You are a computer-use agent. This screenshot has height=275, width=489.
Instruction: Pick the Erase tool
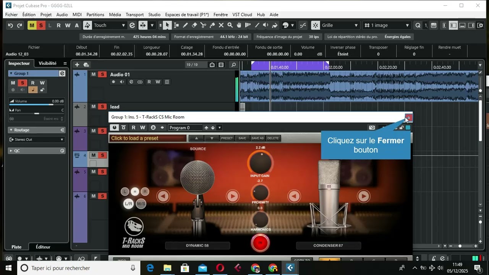pyautogui.click(x=194, y=26)
